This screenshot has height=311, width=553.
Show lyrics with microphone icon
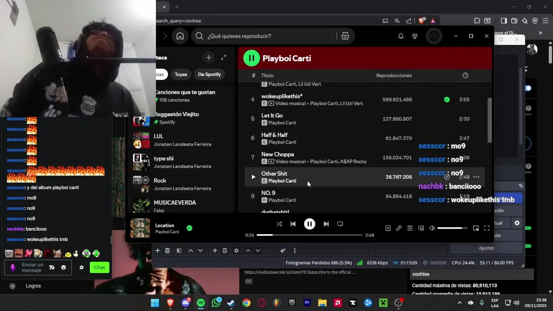399,228
